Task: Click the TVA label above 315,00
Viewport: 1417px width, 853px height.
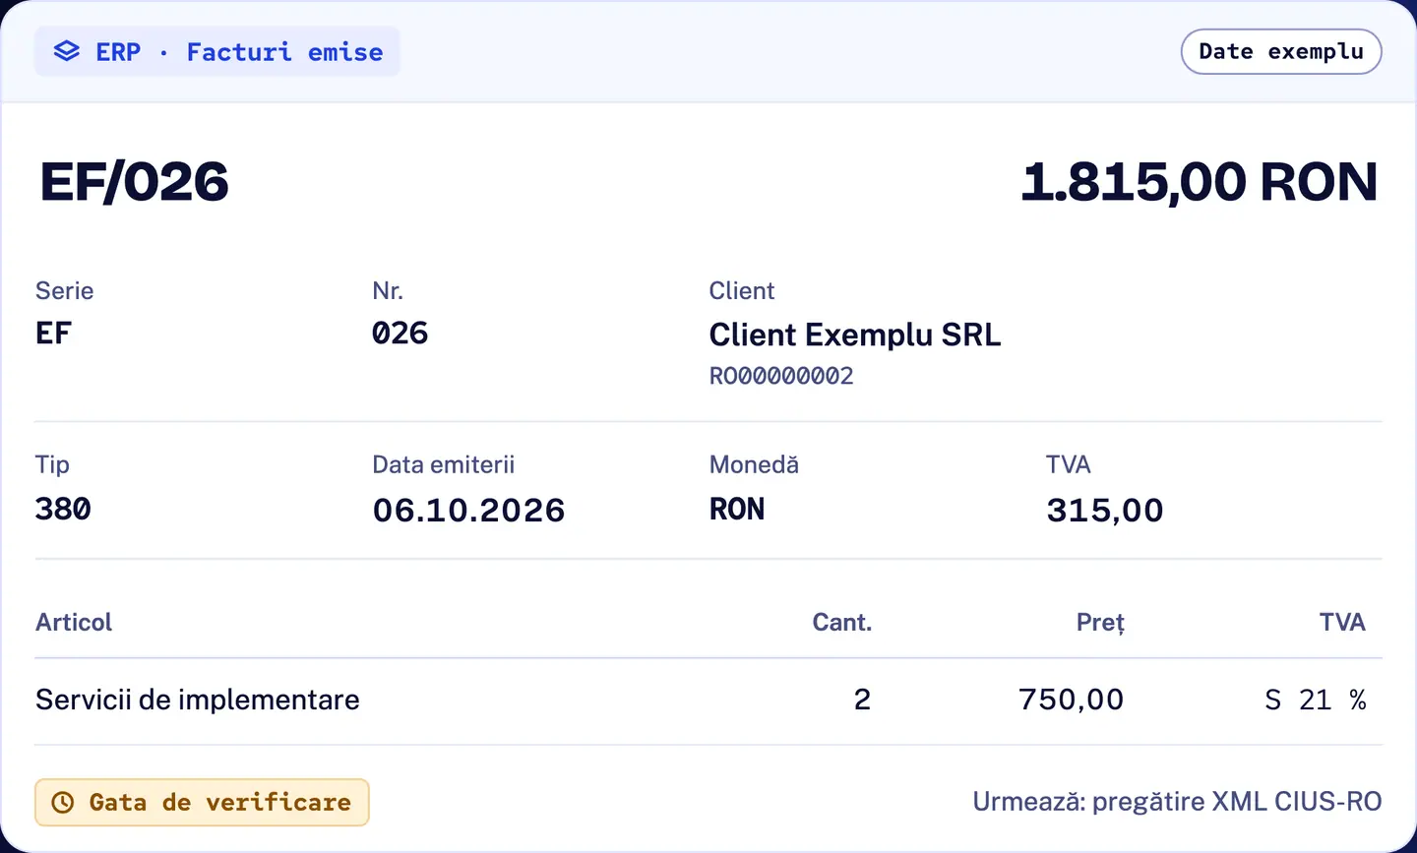Action: (x=1069, y=464)
